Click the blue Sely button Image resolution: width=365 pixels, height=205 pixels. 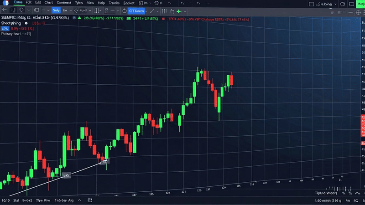(56, 10)
